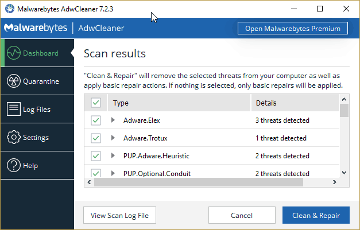Switch to the Quarantine section
This screenshot has width=360, height=230.
pos(37,81)
